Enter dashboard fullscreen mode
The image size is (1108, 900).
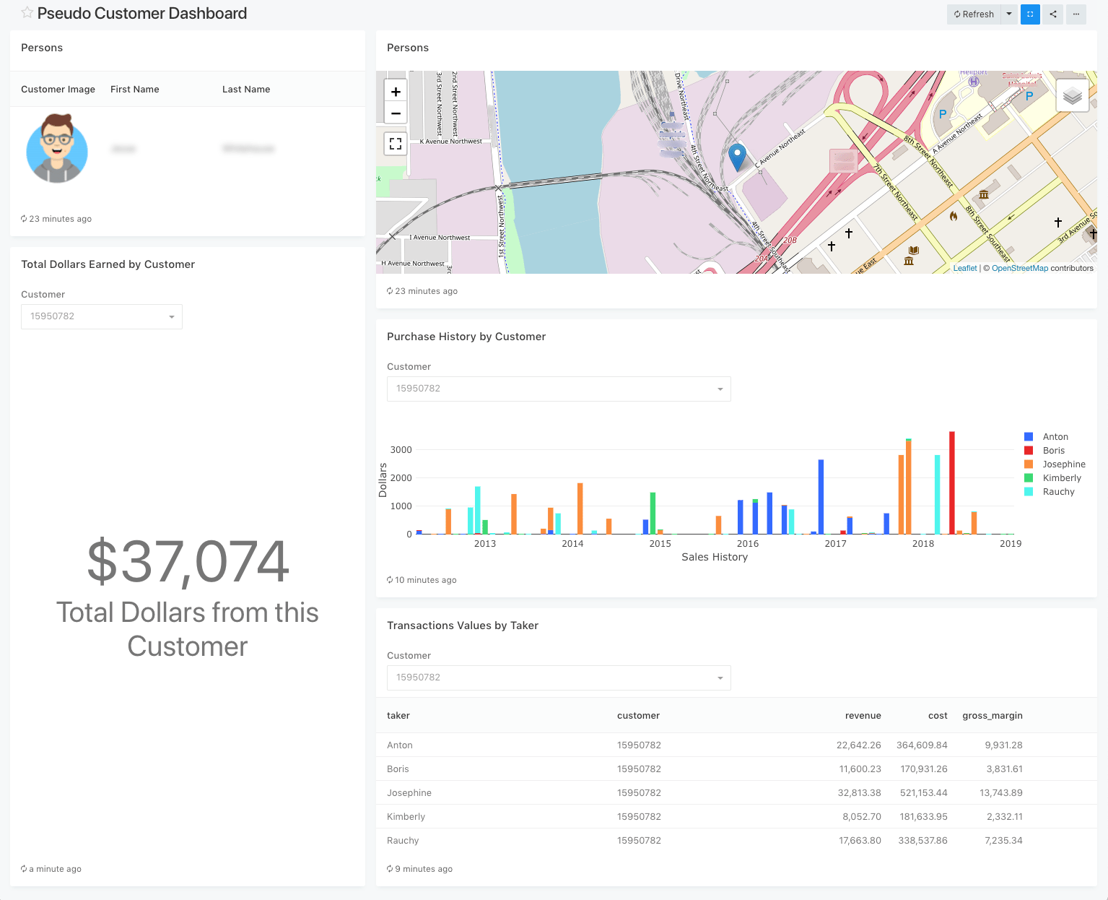(1030, 14)
